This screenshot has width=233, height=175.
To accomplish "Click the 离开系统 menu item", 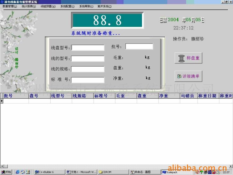I will tap(104, 6).
